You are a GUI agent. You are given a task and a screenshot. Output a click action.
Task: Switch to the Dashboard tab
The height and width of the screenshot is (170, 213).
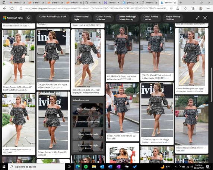[112, 3]
